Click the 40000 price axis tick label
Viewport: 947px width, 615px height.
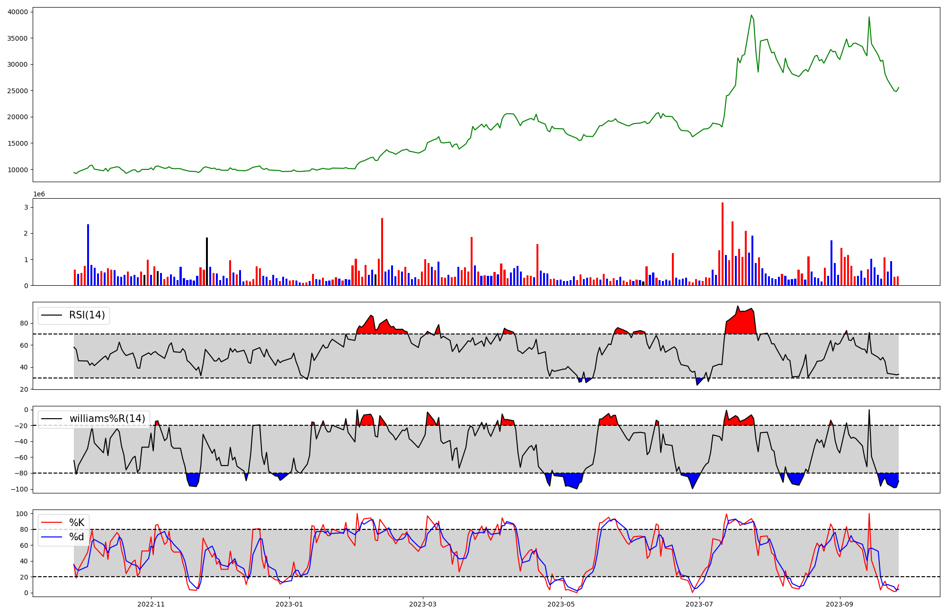[18, 12]
